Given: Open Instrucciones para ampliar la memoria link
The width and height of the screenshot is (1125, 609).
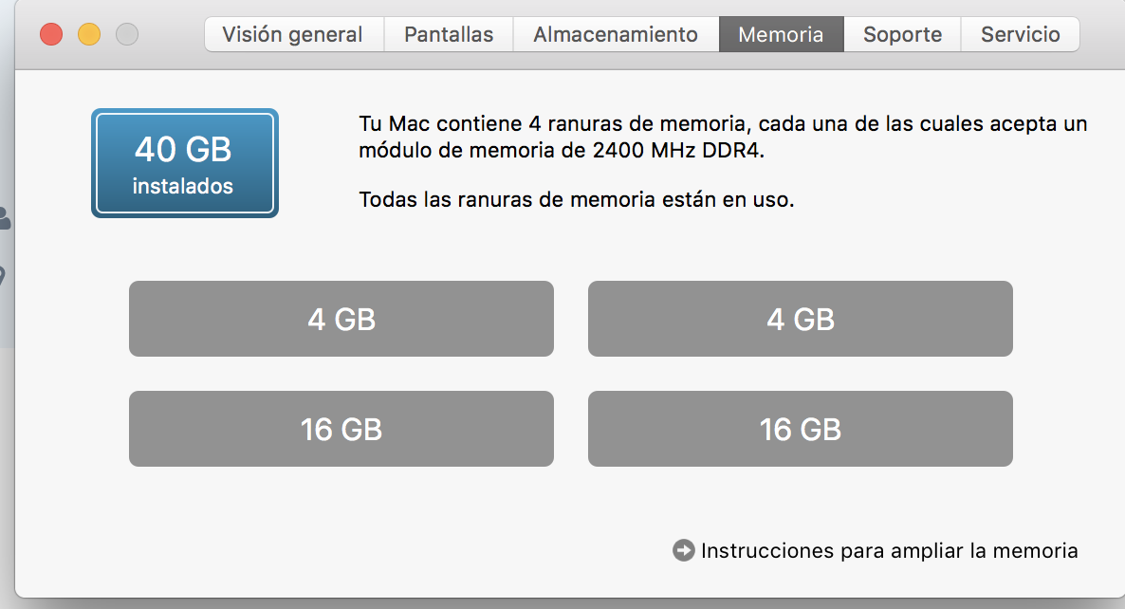Looking at the screenshot, I should (x=889, y=551).
